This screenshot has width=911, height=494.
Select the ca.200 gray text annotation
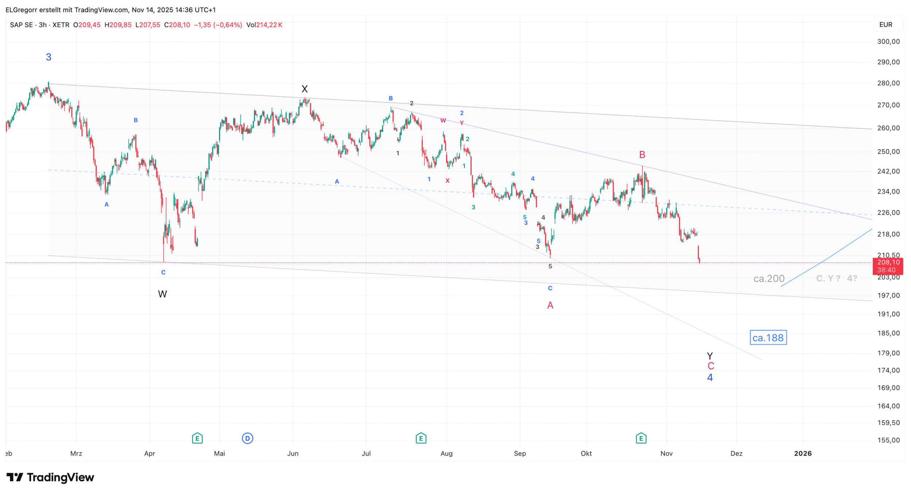point(769,279)
